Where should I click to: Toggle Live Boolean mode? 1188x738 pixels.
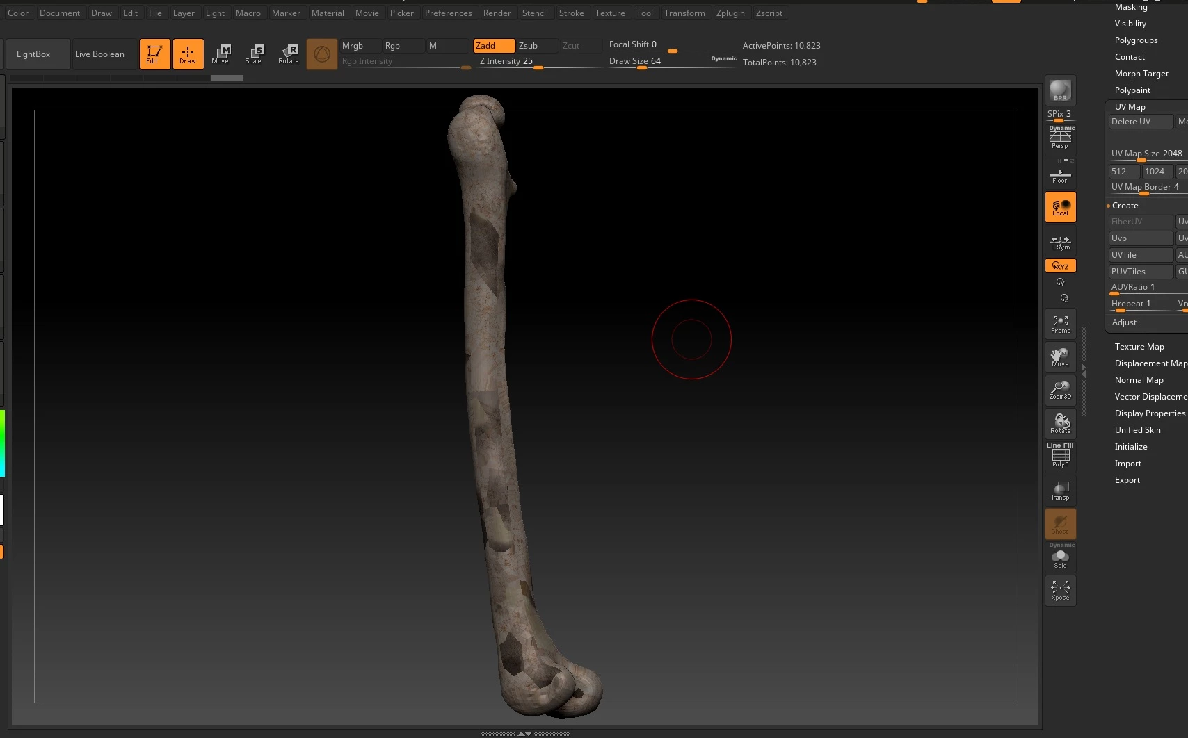pos(105,54)
